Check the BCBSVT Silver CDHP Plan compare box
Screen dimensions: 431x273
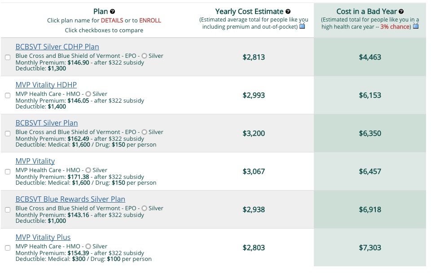click(x=8, y=57)
